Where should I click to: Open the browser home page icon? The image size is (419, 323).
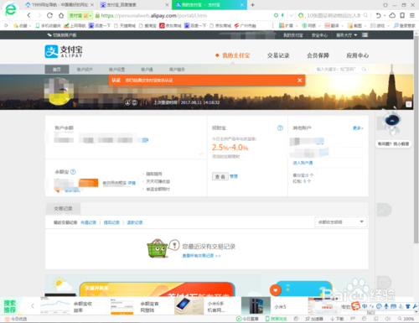[61, 15]
